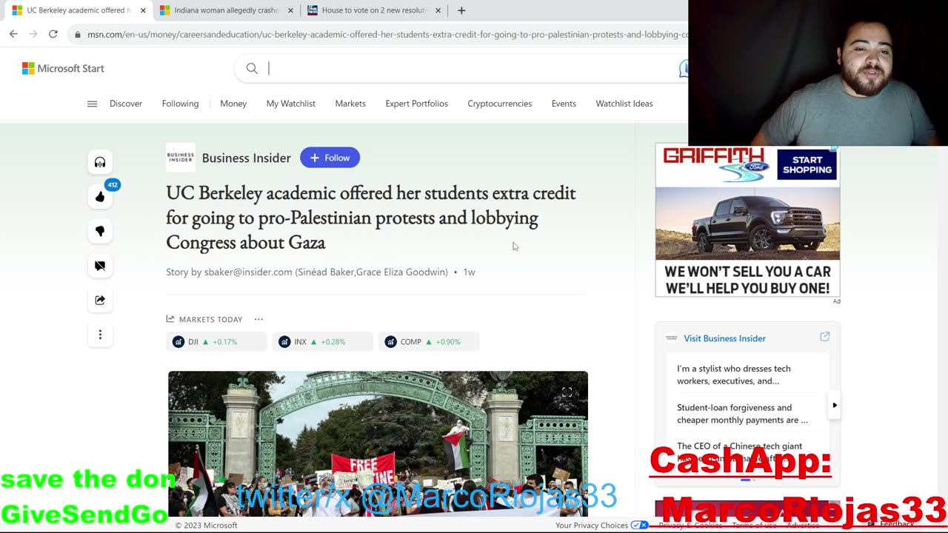Viewport: 948px width, 533px height.
Task: Click the Griffith Ford truck ad
Action: pyautogui.click(x=747, y=221)
